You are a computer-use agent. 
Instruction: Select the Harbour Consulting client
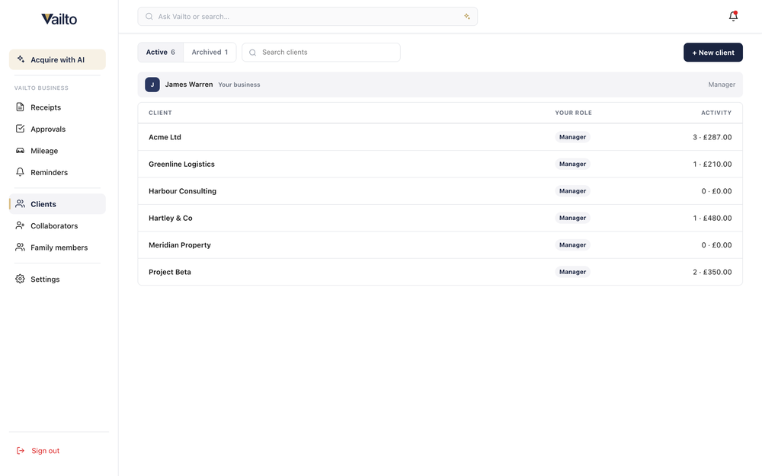440,191
